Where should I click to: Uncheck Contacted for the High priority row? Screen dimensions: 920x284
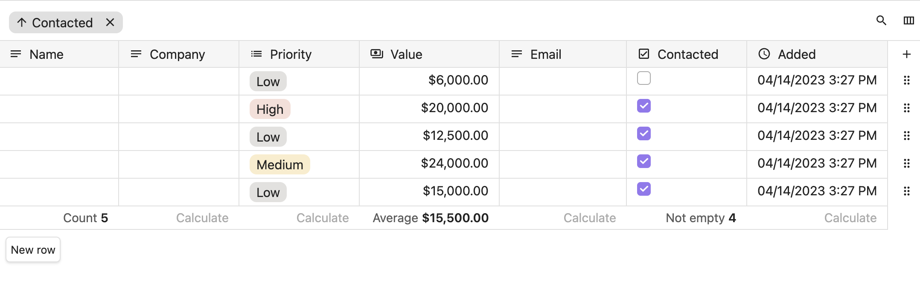tap(643, 106)
